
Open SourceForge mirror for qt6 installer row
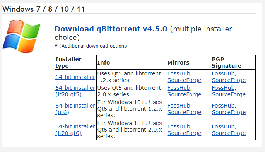[185, 112]
